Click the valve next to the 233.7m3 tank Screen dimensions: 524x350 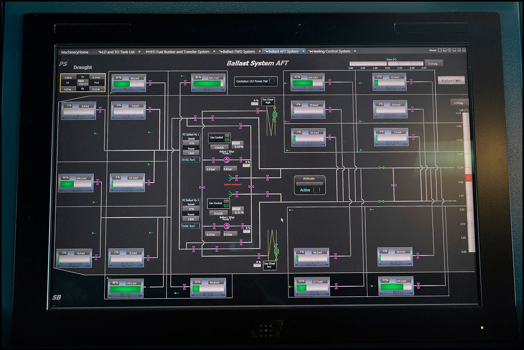click(x=185, y=83)
